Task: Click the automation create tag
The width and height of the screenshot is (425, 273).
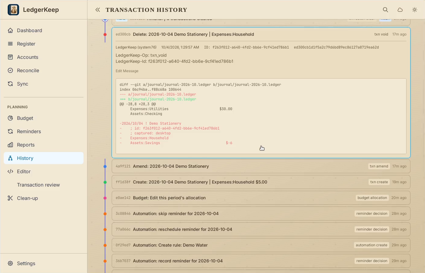Action: 372,245
